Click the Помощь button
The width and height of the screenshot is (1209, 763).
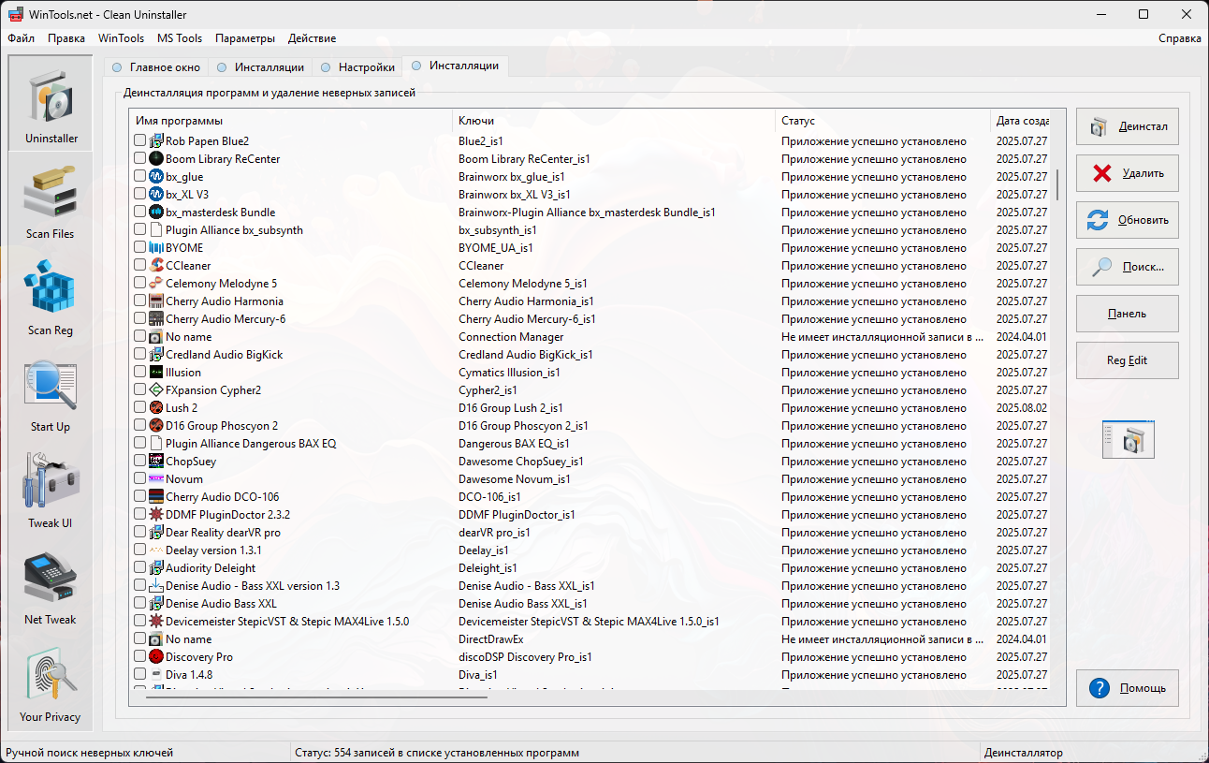pyautogui.click(x=1128, y=688)
